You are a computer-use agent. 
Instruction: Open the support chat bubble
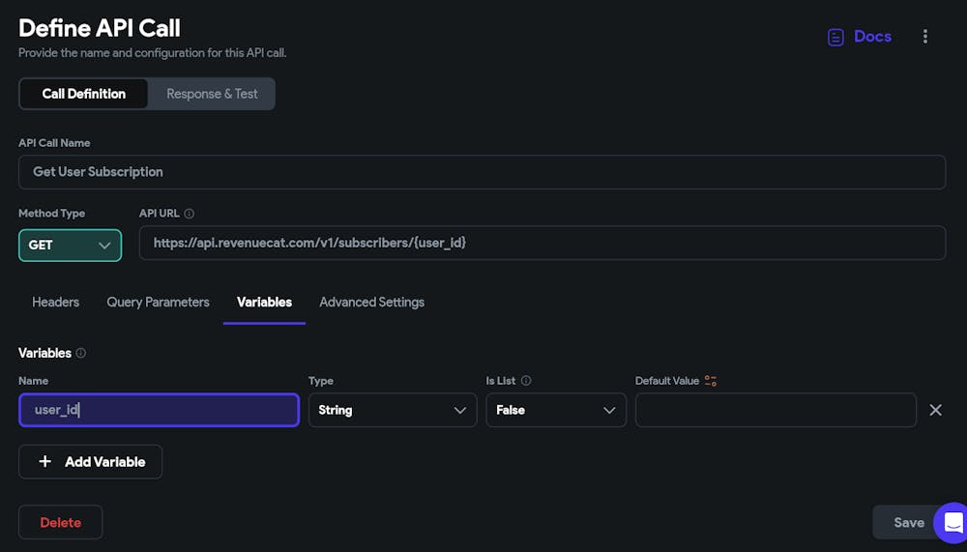click(952, 523)
